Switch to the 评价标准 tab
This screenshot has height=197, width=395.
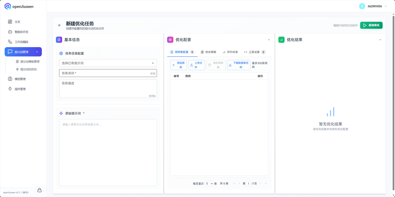click(x=230, y=52)
